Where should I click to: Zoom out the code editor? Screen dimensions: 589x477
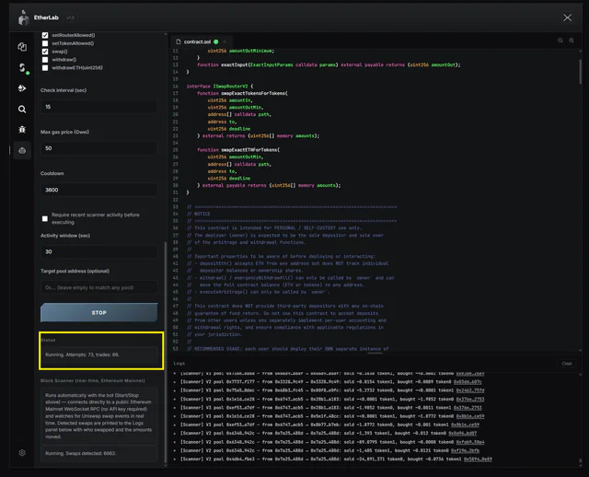tap(560, 41)
